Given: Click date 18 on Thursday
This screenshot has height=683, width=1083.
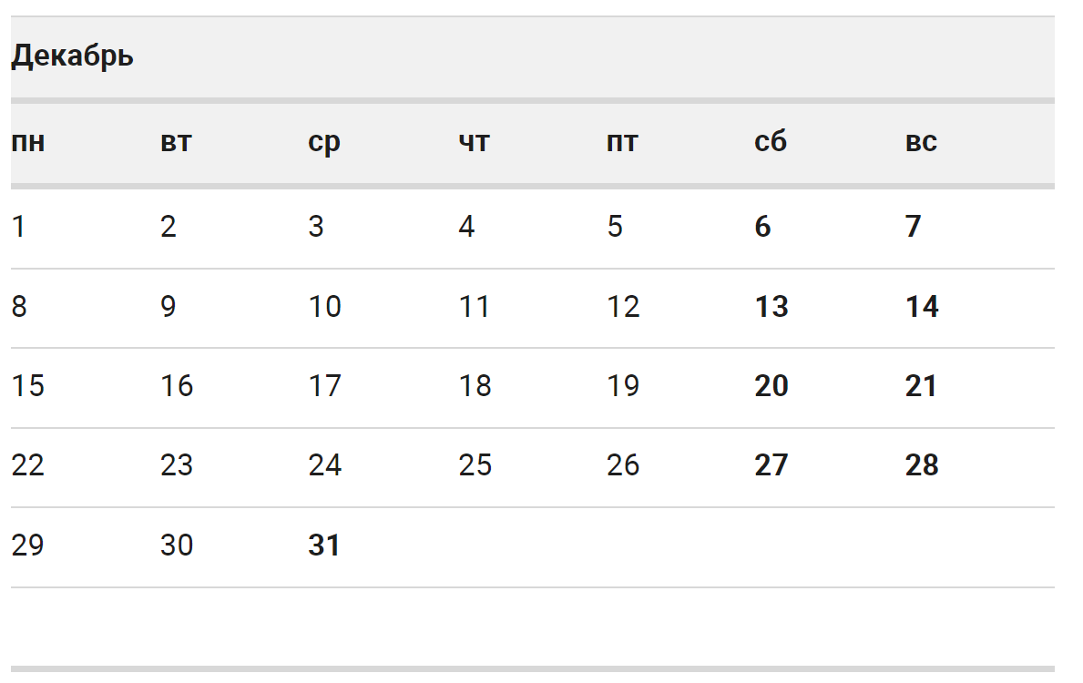Looking at the screenshot, I should [x=475, y=386].
